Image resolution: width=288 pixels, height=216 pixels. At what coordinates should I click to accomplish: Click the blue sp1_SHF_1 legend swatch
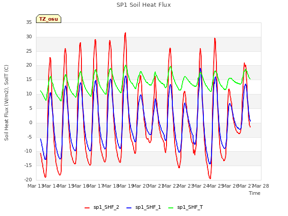(129, 208)
